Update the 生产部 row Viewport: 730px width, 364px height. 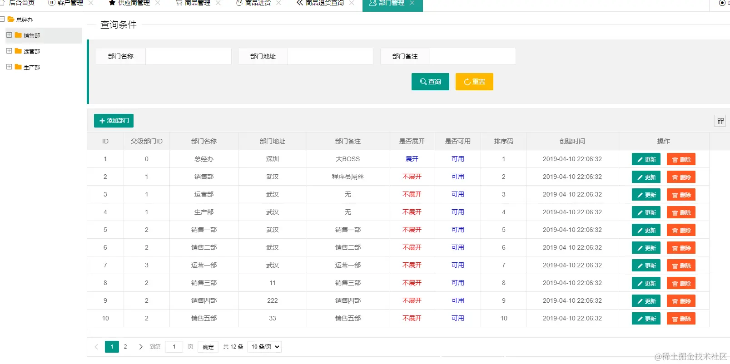[646, 212]
